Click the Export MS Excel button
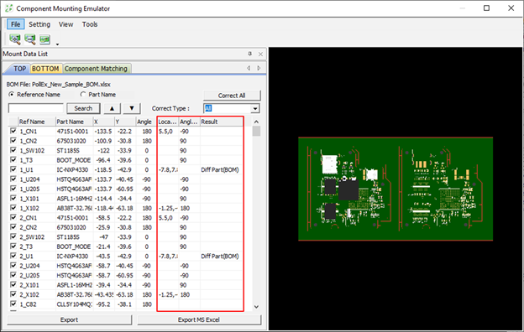Viewport: 524px width, 332px height. 199,319
